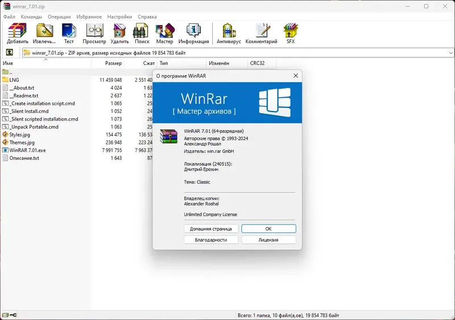This screenshot has height=320, width=455.
Task: Select the Styles.jpg image file icon
Action: 5,135
